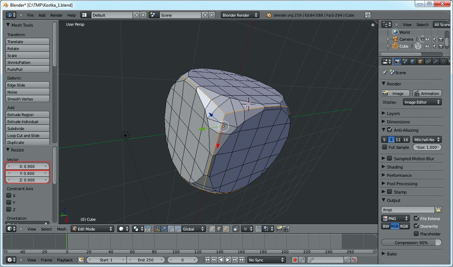This screenshot has width=453, height=267.
Task: Open the Blender Render engine dropdown
Action: [x=240, y=15]
